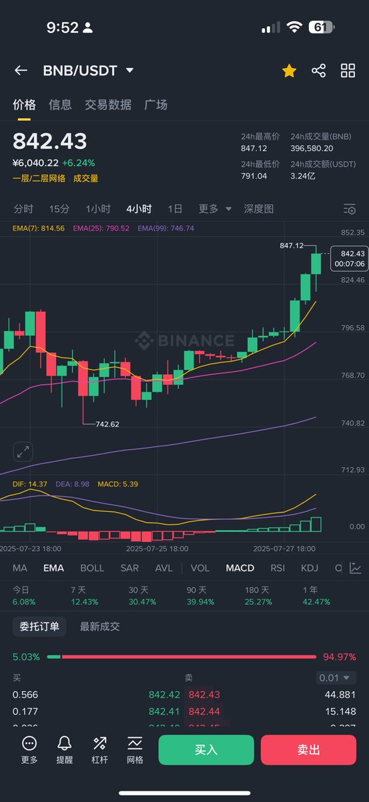Tap the 24h最低价 791.04 stat
The image size is (369, 802).
tap(260, 170)
